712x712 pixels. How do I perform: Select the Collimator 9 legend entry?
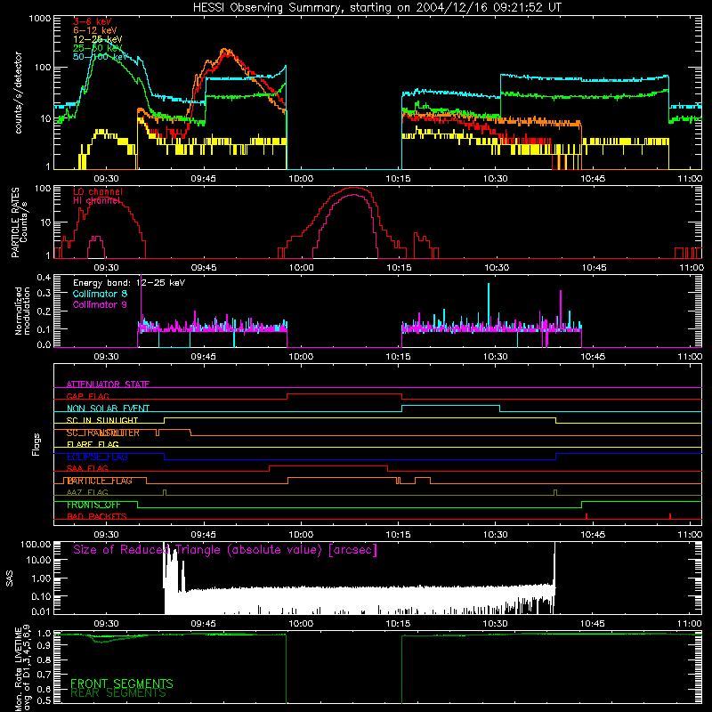[x=100, y=304]
